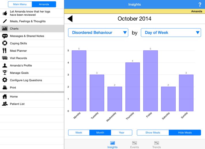This screenshot has height=149, width=205.
Task: Select Year time range
Action: (x=122, y=133)
